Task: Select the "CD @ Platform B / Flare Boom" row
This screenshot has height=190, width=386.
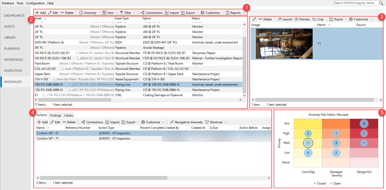Action: coord(138,64)
